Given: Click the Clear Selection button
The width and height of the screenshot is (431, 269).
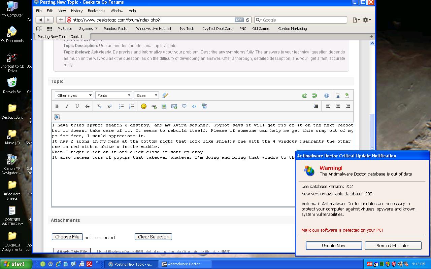Looking at the screenshot, I should (x=153, y=237).
